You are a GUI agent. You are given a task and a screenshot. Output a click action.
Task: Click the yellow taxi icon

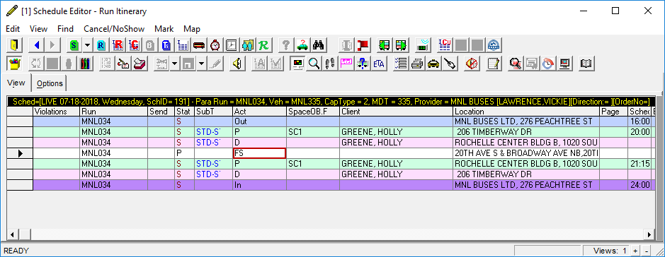433,64
